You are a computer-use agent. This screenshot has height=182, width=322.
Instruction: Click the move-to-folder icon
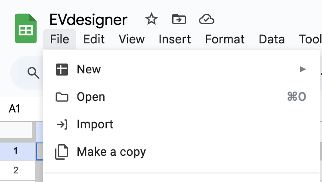(x=179, y=19)
